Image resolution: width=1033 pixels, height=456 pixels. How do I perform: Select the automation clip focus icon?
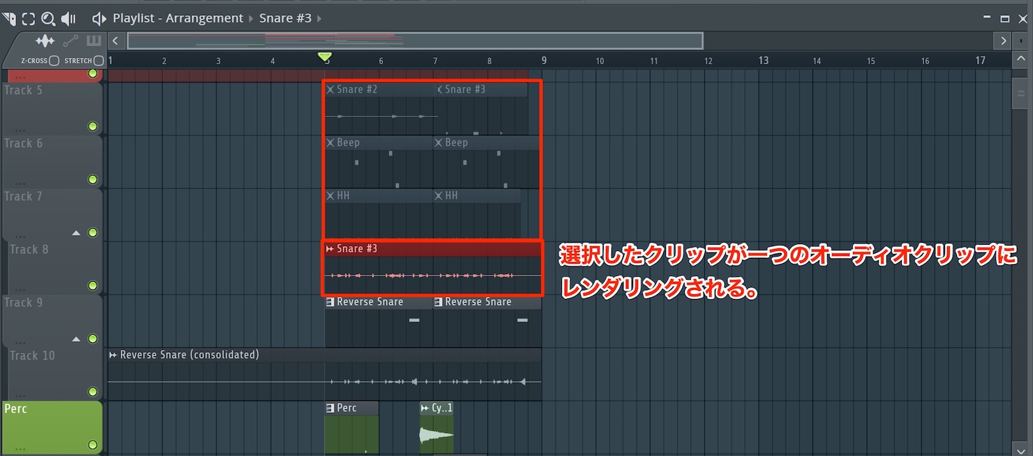pos(70,40)
